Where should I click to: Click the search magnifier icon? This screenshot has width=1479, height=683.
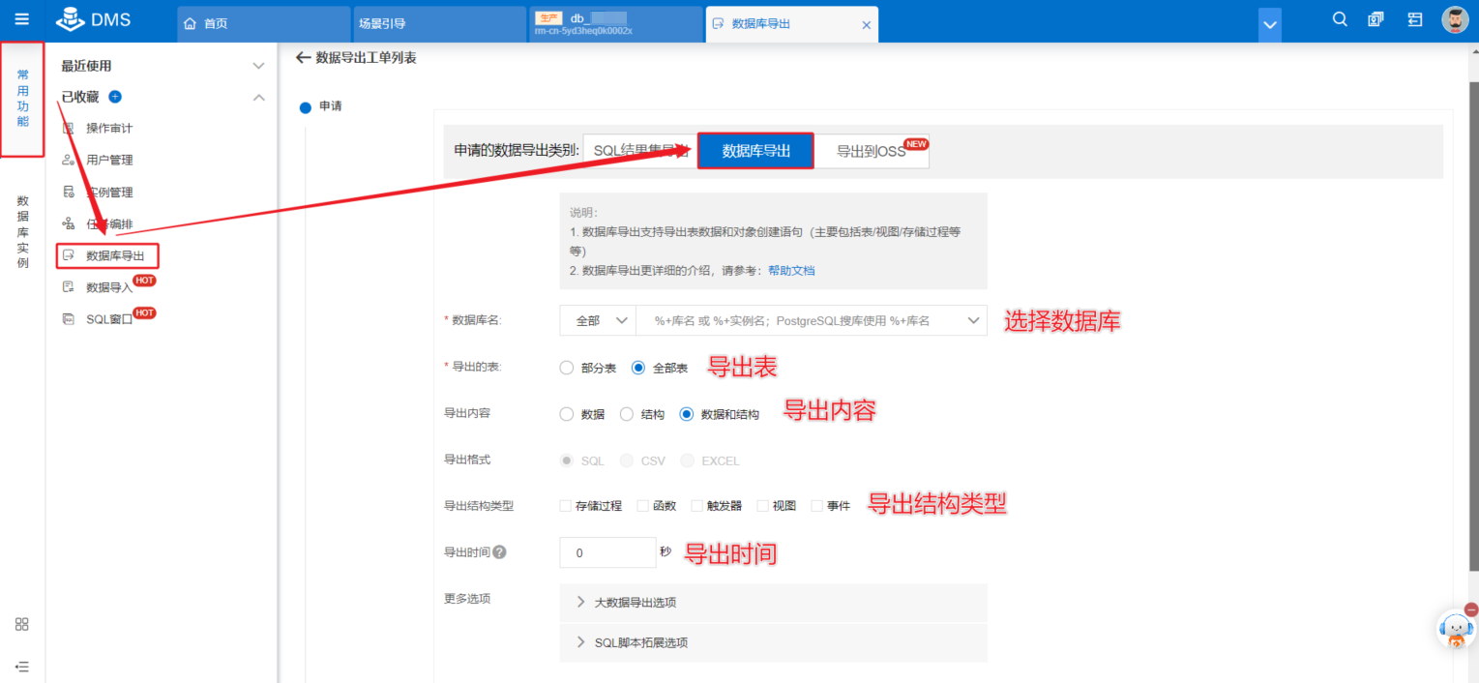click(x=1340, y=19)
